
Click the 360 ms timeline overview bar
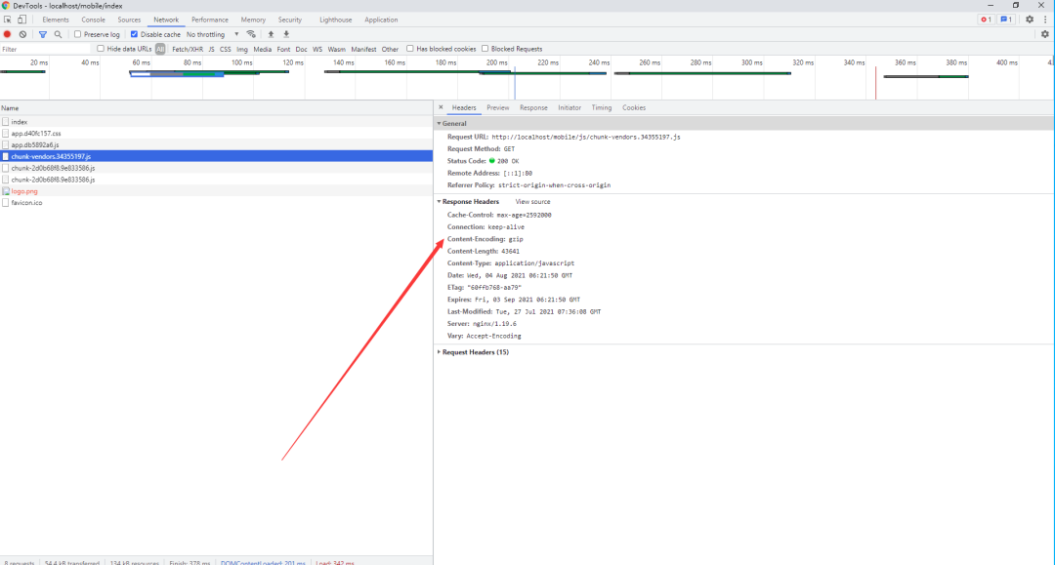[926, 76]
